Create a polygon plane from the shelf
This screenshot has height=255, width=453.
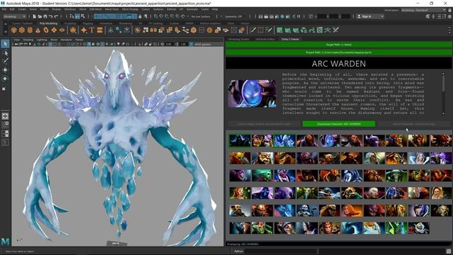[x=54, y=30]
